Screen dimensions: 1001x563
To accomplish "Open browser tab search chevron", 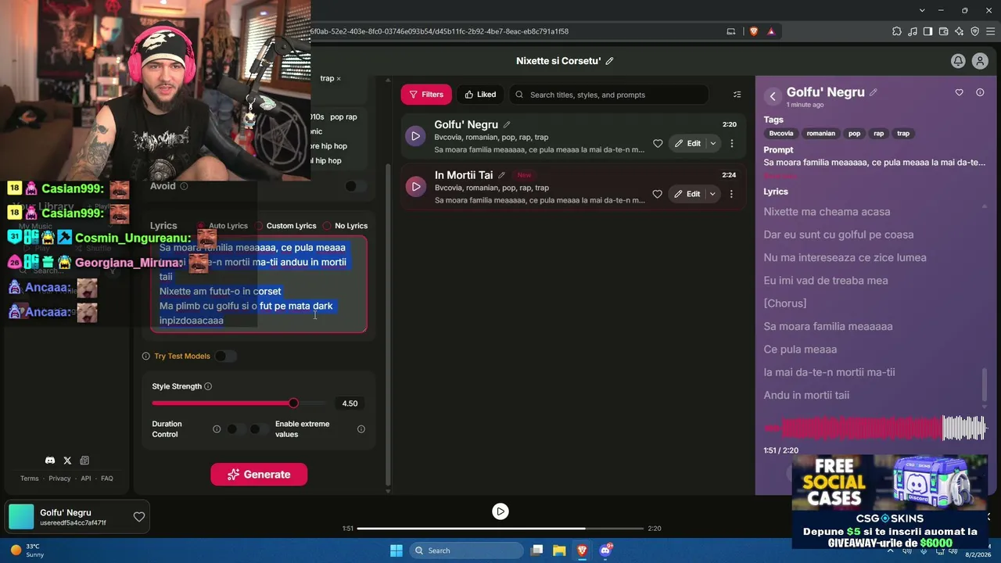I will [923, 10].
